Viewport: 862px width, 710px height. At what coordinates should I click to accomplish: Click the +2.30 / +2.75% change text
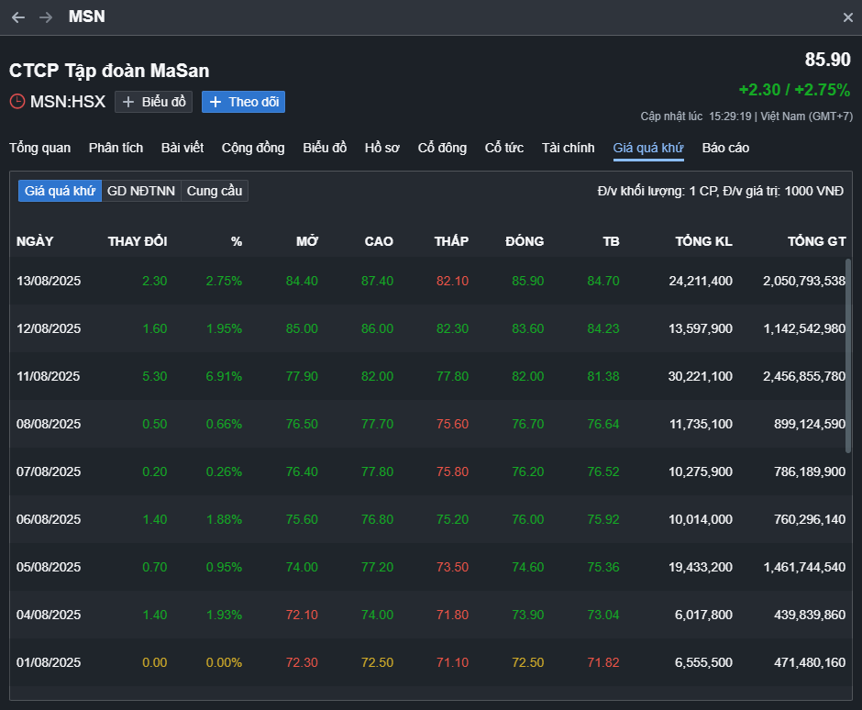click(794, 90)
